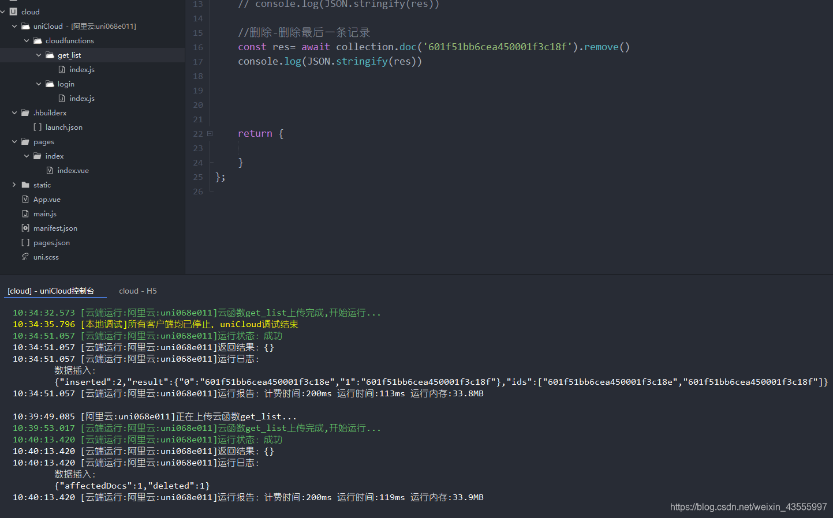
Task: Click the affectedDocs result line in console
Action: [132, 486]
